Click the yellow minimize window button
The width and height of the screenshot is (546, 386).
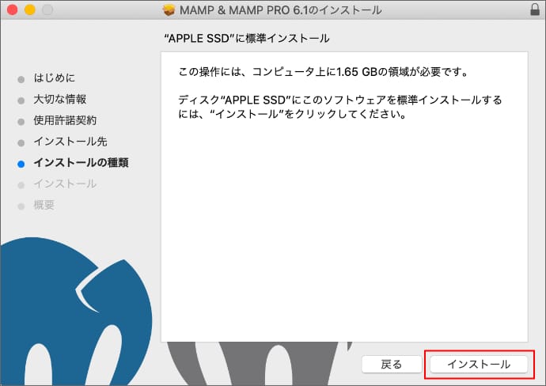30,10
